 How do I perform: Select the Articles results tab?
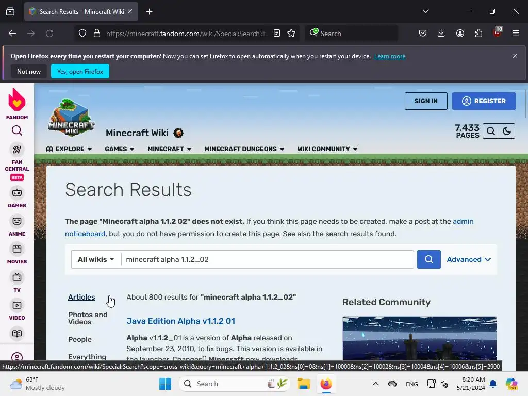[81, 297]
